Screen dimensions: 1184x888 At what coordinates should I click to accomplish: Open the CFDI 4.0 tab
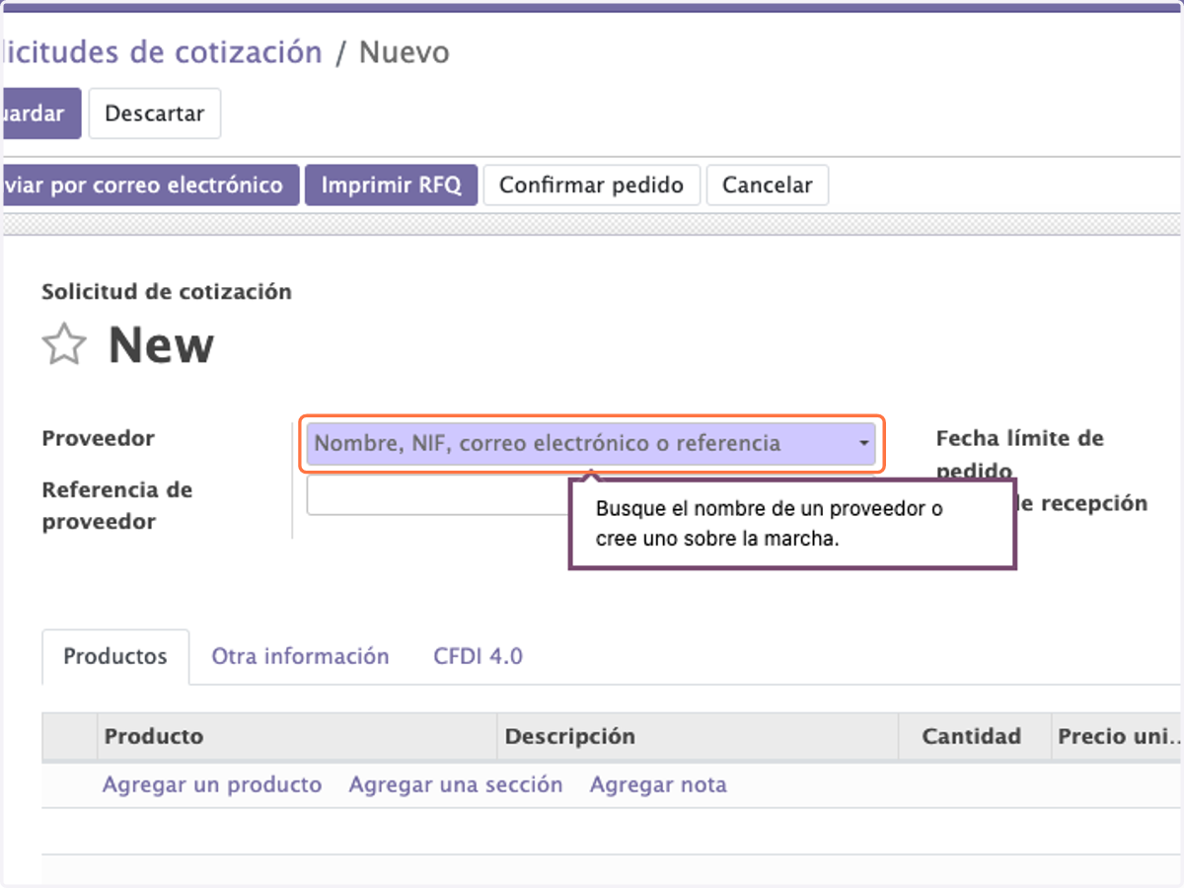[478, 657]
